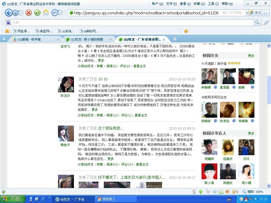The width and height of the screenshot is (271, 203).
Task: Open the 账户(U) menu
Action: pyautogui.click(x=157, y=4)
